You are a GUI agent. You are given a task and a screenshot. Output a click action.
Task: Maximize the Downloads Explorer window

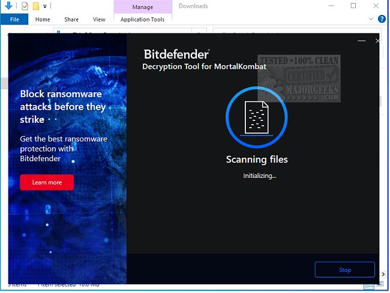[353, 6]
